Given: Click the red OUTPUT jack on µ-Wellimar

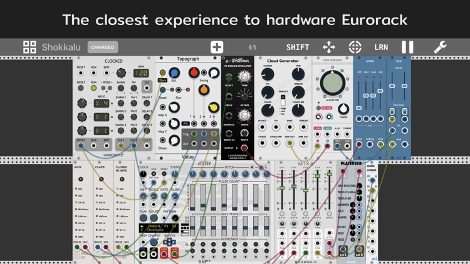Looking at the screenshot, I should [244, 148].
